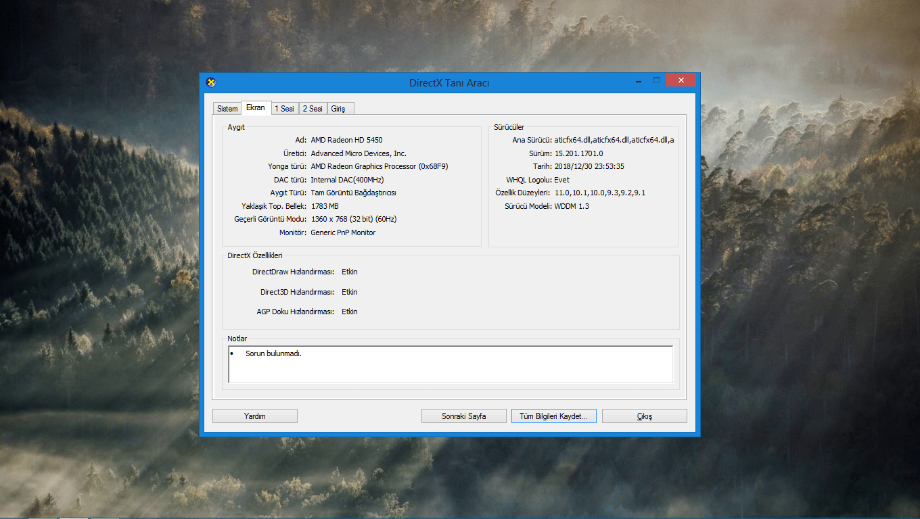This screenshot has height=519, width=920.
Task: Click the '1783 MB' memory value
Action: coord(325,206)
